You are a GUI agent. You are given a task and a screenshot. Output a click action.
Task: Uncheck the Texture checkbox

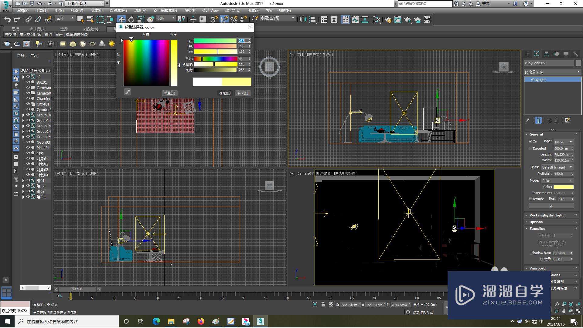530,199
